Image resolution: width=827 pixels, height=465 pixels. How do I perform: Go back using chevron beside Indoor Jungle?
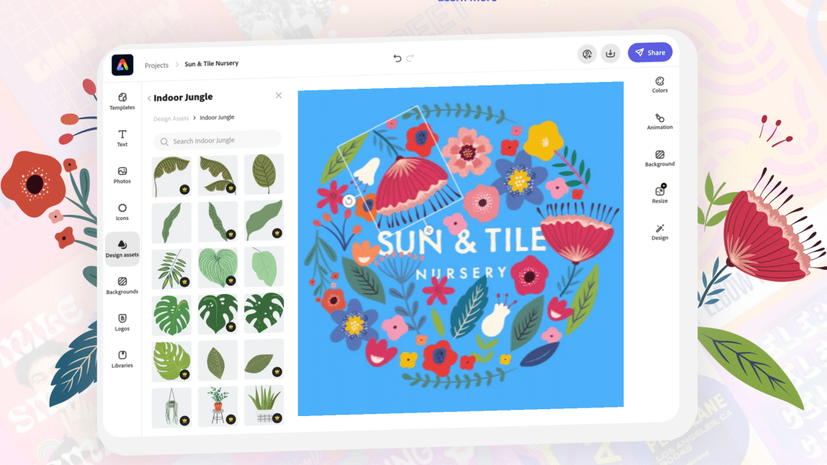[x=150, y=99]
